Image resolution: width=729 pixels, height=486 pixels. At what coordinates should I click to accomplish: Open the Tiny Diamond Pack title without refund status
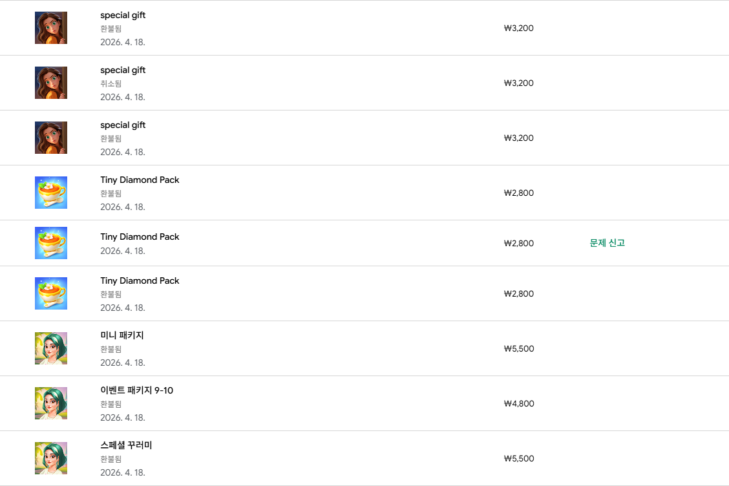pos(140,237)
